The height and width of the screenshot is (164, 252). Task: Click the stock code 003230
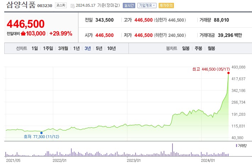click(x=45, y=6)
